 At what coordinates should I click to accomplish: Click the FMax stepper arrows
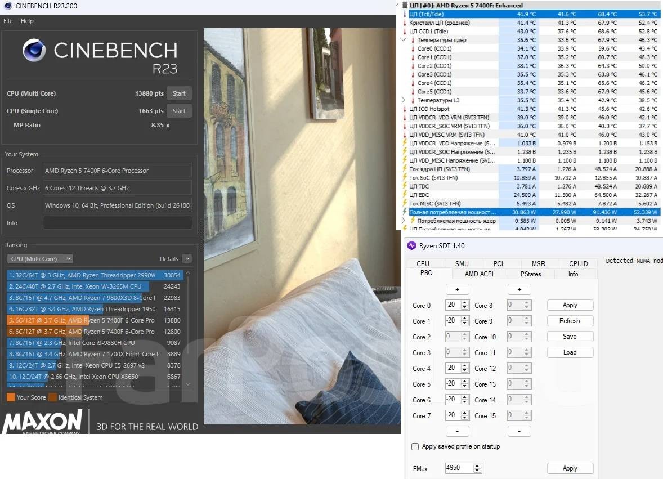(x=477, y=468)
